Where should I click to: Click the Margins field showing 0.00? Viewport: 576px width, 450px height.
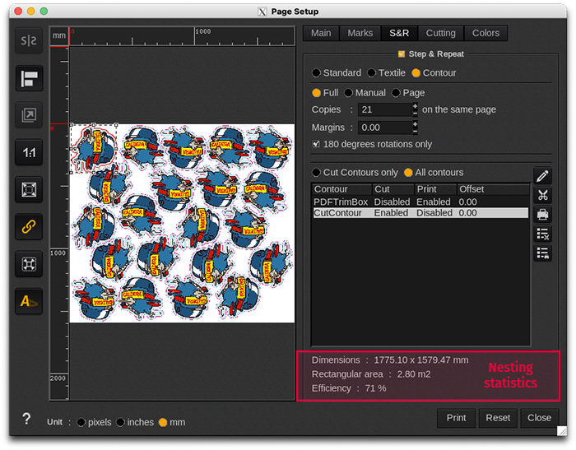384,128
